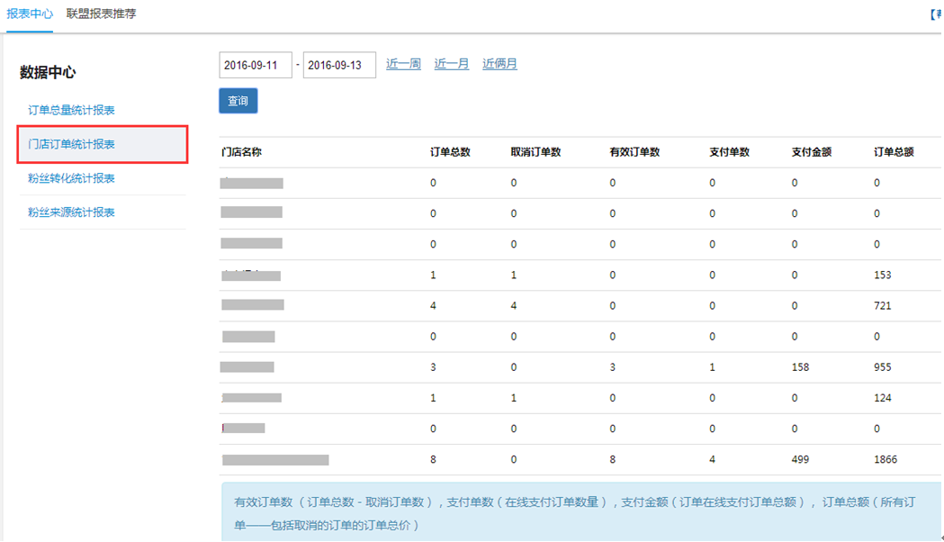The width and height of the screenshot is (944, 542).
Task: Click the 支付单数 column header
Action: [x=729, y=152]
